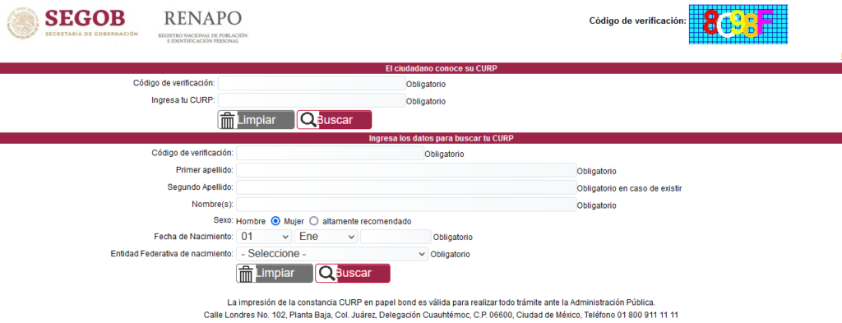This screenshot has height=323, width=842.
Task: Focus verification code field above Primer apellido
Action: coord(331,154)
